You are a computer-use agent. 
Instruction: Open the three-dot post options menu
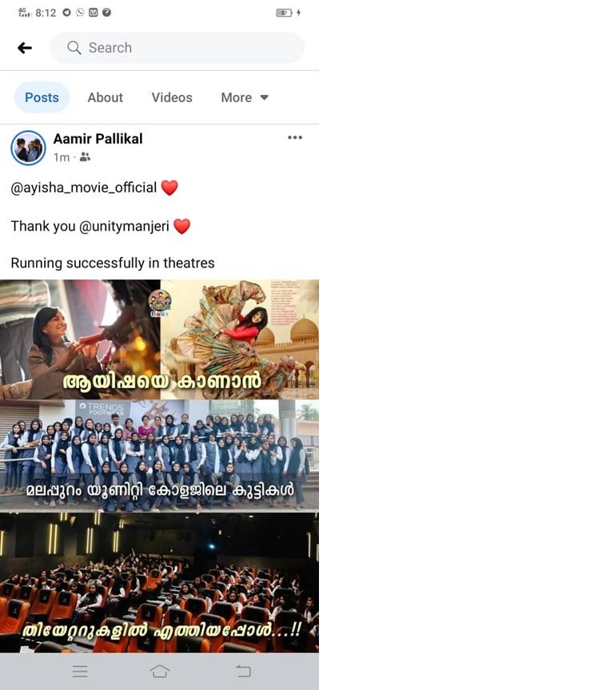(295, 137)
